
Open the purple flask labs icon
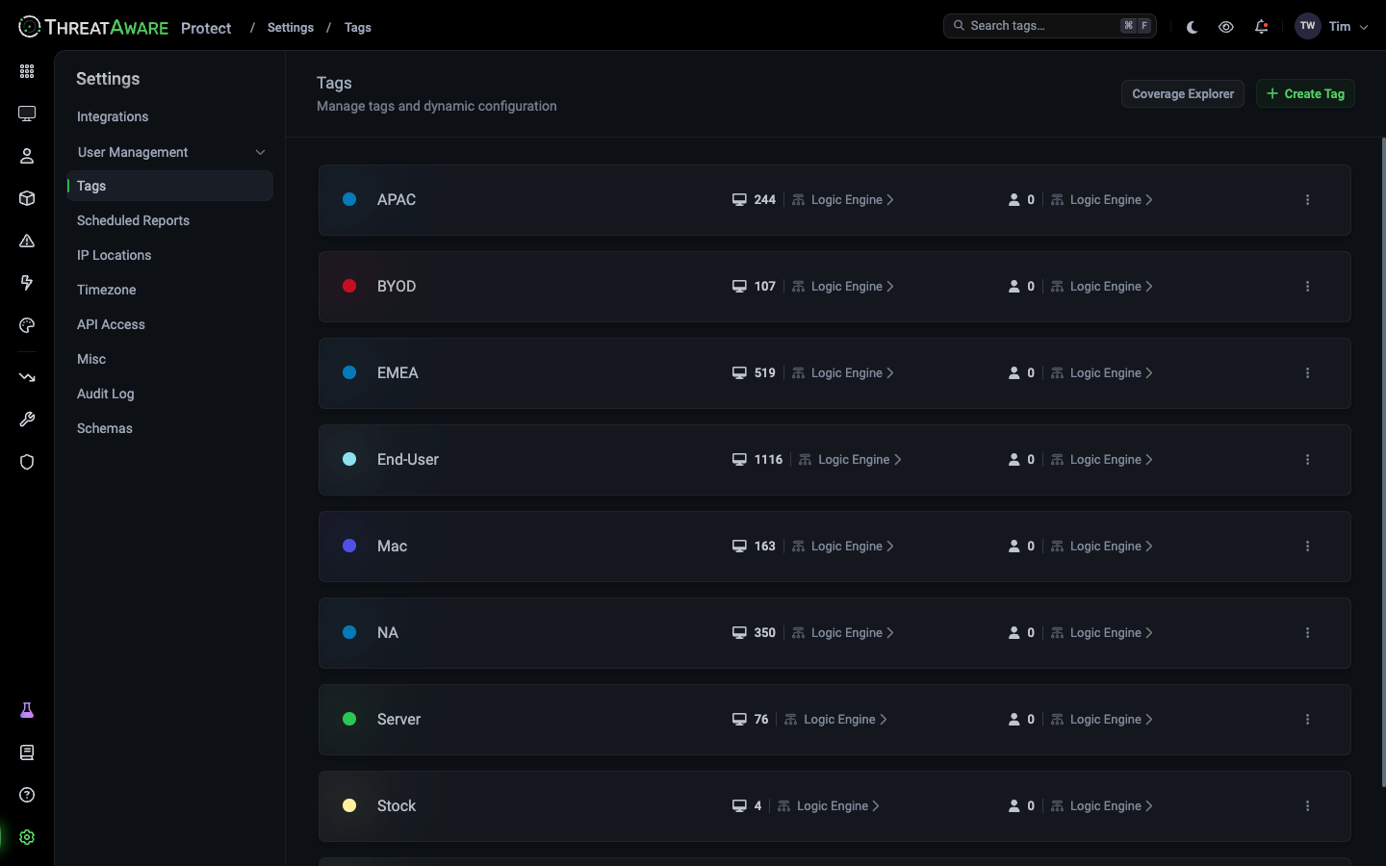[27, 710]
